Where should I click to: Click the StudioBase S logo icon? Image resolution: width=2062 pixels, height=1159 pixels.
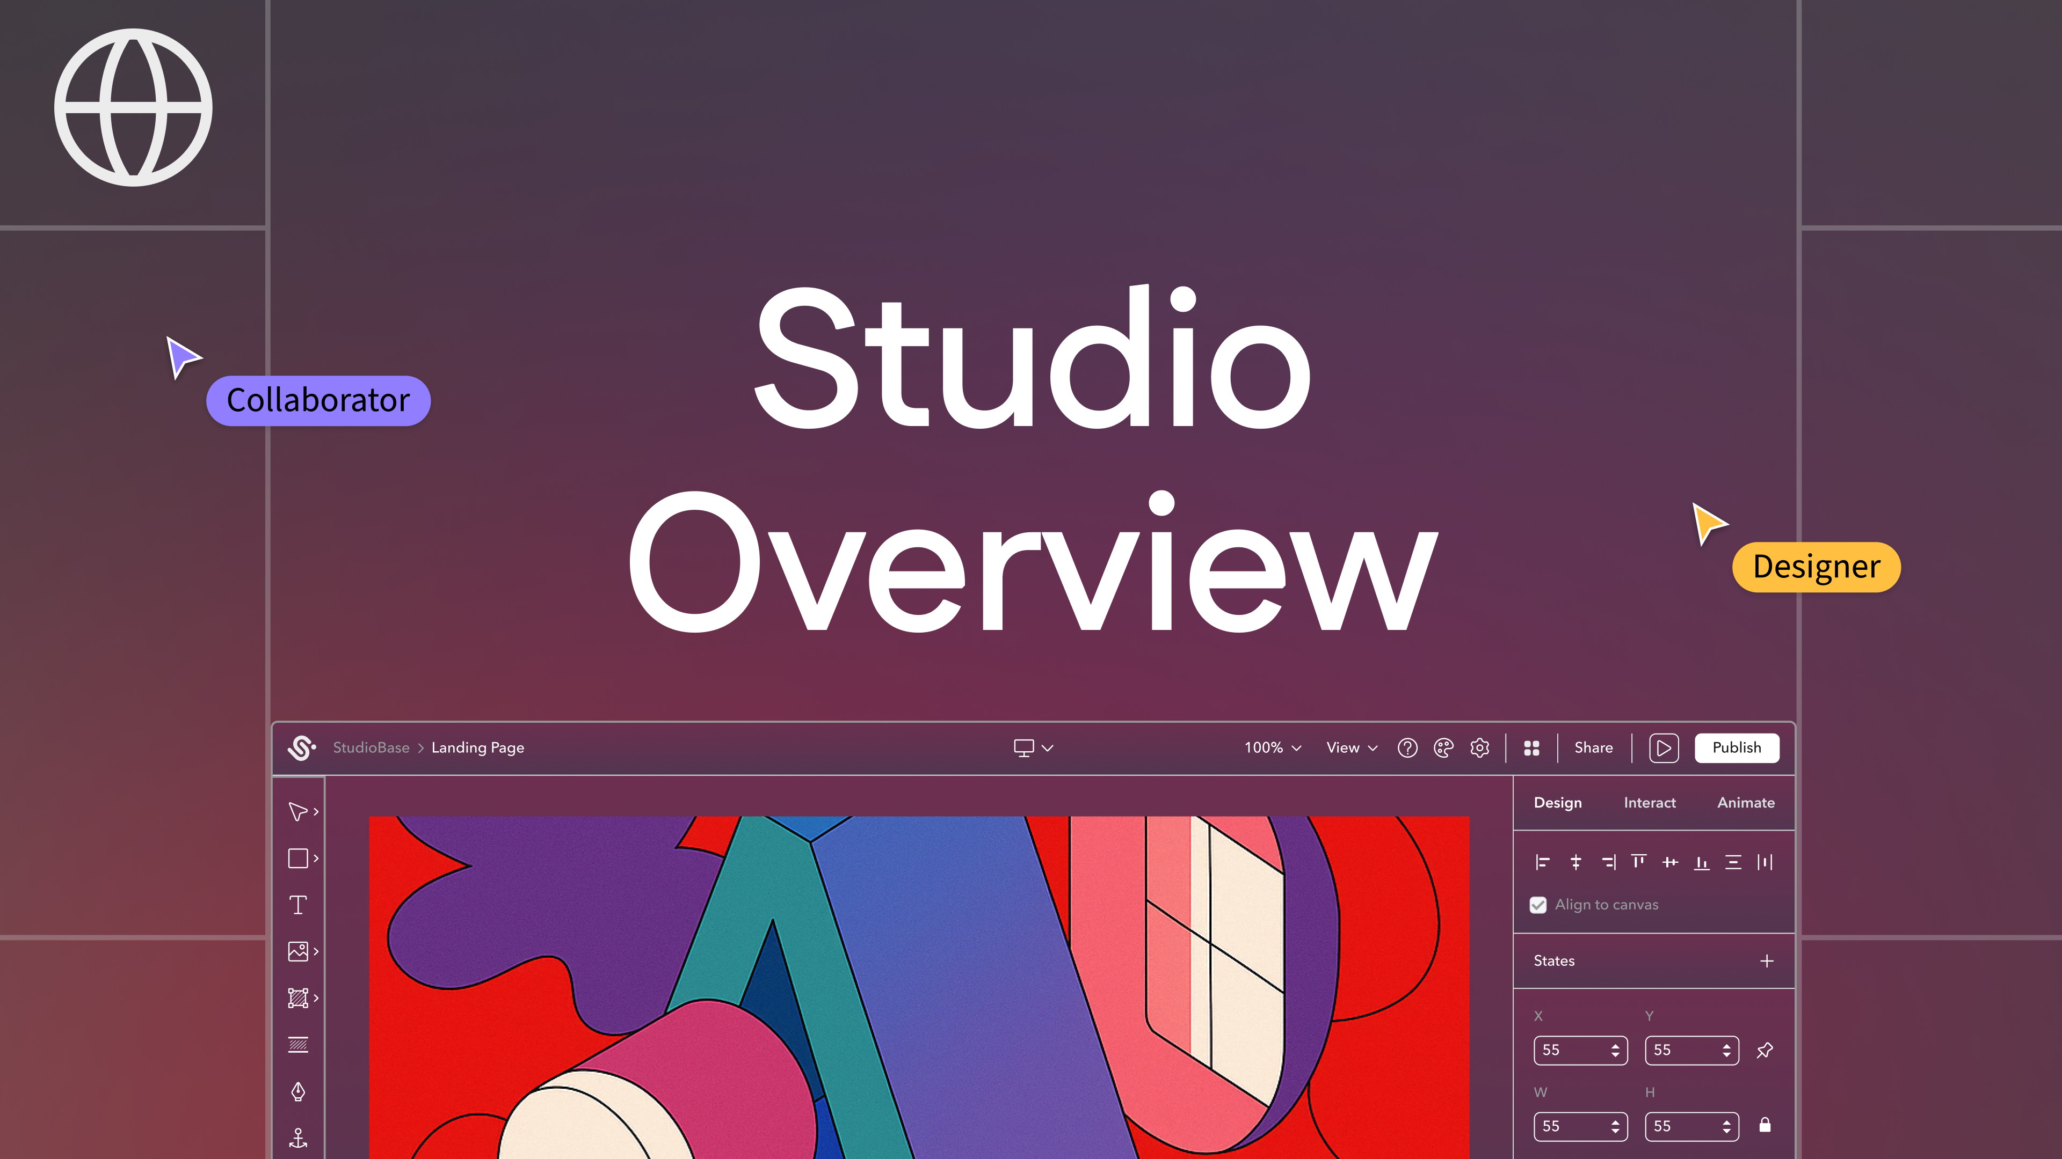pos(301,748)
